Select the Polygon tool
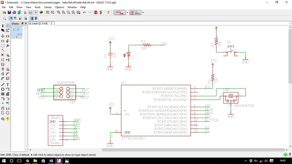The height and width of the screenshot is (164, 292). [x=8, y=94]
